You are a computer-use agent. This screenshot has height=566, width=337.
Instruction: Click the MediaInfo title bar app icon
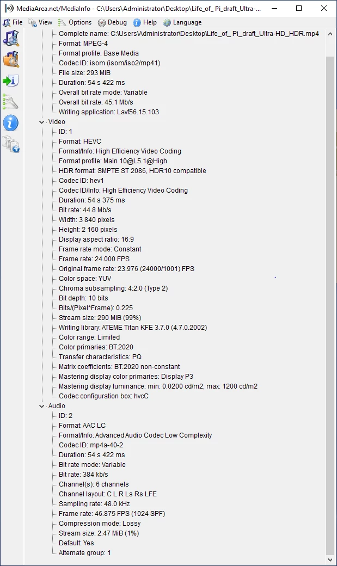pyautogui.click(x=9, y=8)
